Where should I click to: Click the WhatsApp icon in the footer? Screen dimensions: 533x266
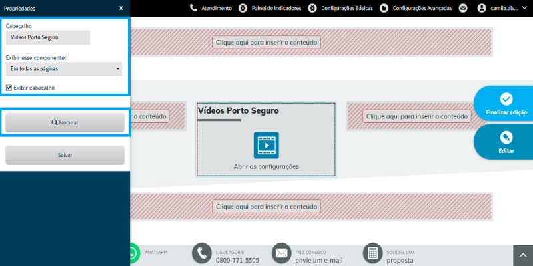point(134,253)
